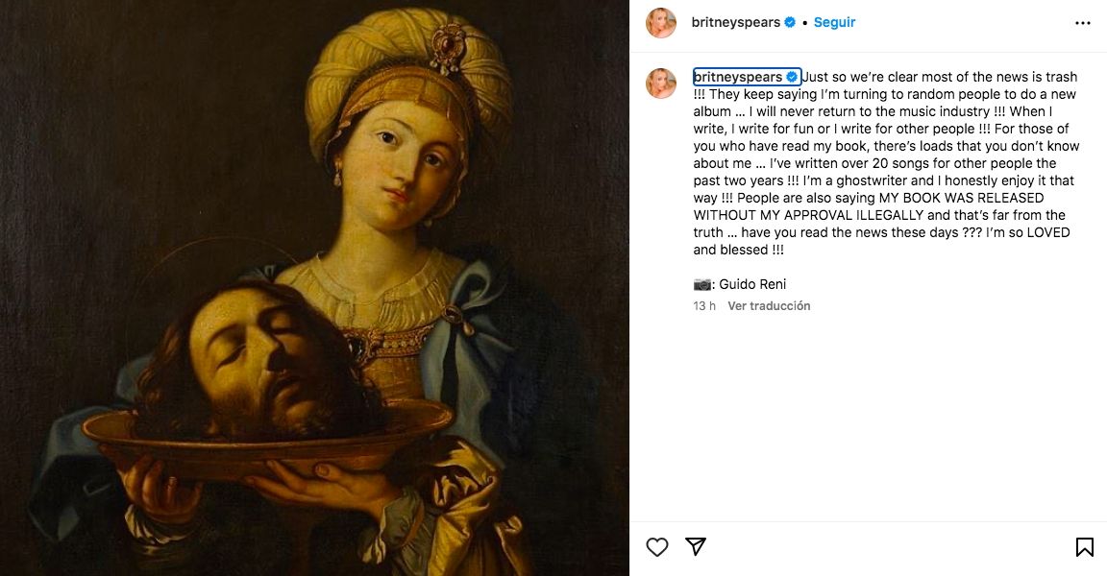This screenshot has width=1107, height=576.
Task: Click the verified badge beside the caption username
Action: (x=793, y=77)
